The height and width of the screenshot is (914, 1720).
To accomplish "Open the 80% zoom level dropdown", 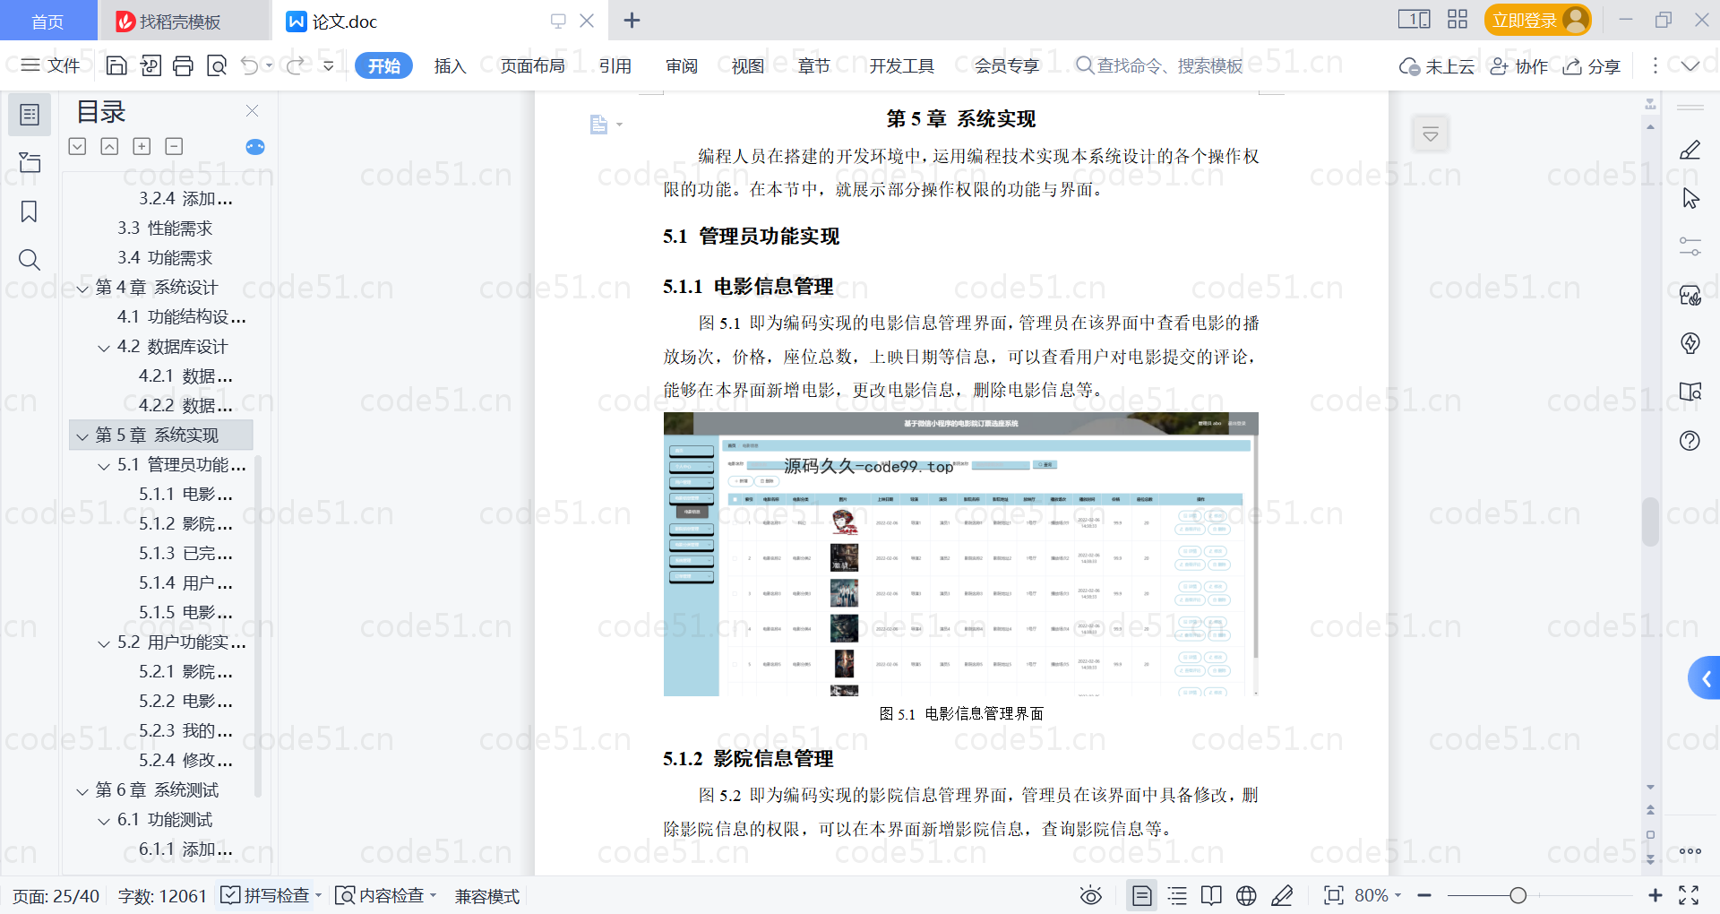I will pyautogui.click(x=1378, y=895).
